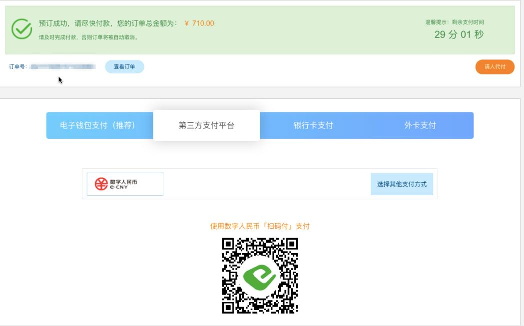The image size is (524, 326).
Task: Click the 29 分 01 秒 countdown timer
Action: tap(459, 34)
